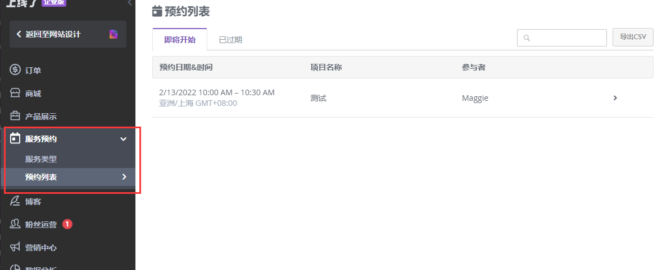Click the 服务预约 calendar icon in sidebar
Image resolution: width=662 pixels, height=270 pixels.
pos(15,138)
